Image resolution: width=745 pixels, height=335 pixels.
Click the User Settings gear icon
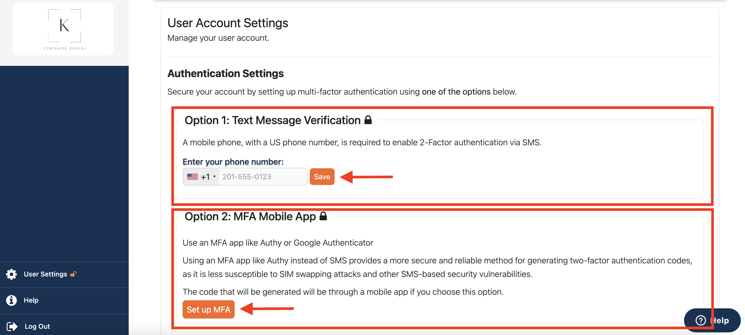(12, 274)
